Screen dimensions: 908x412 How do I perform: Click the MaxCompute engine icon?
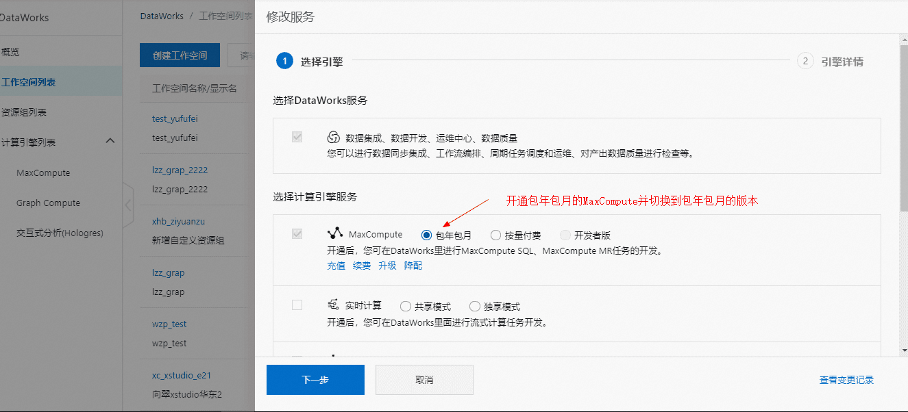[334, 233]
